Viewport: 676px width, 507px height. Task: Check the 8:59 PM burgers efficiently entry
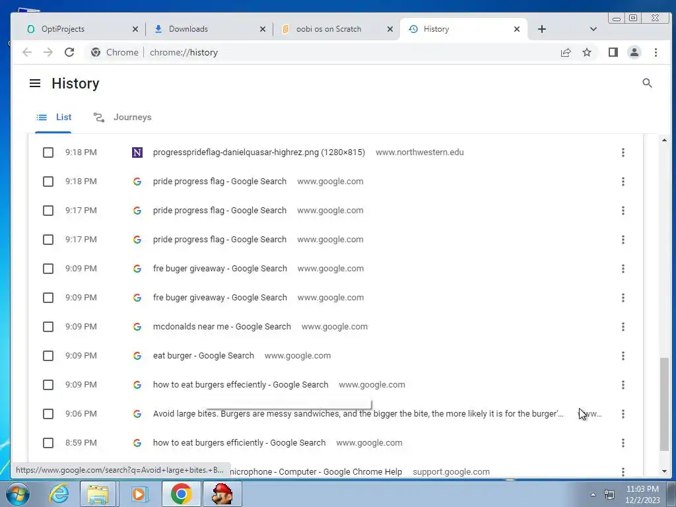tap(48, 443)
